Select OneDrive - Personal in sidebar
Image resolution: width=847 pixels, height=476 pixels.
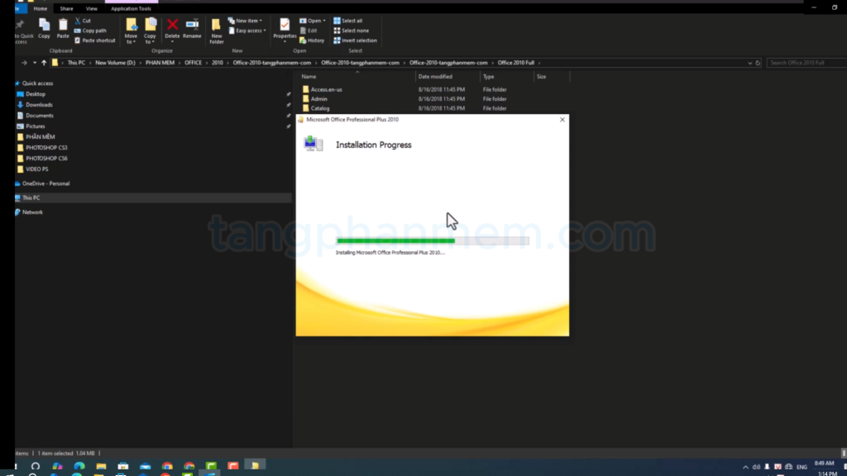(x=45, y=183)
